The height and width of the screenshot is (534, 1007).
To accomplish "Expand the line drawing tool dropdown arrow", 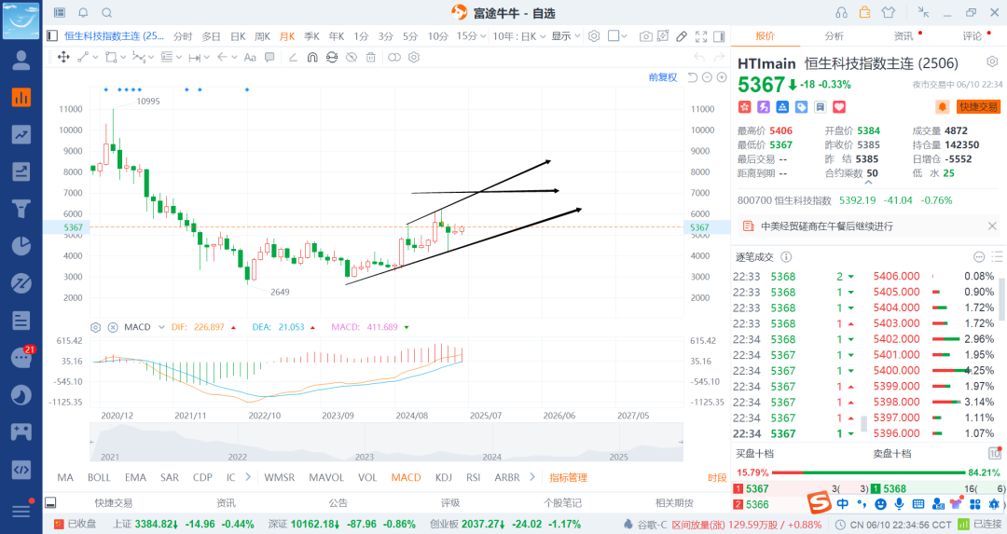I will pos(96,57).
